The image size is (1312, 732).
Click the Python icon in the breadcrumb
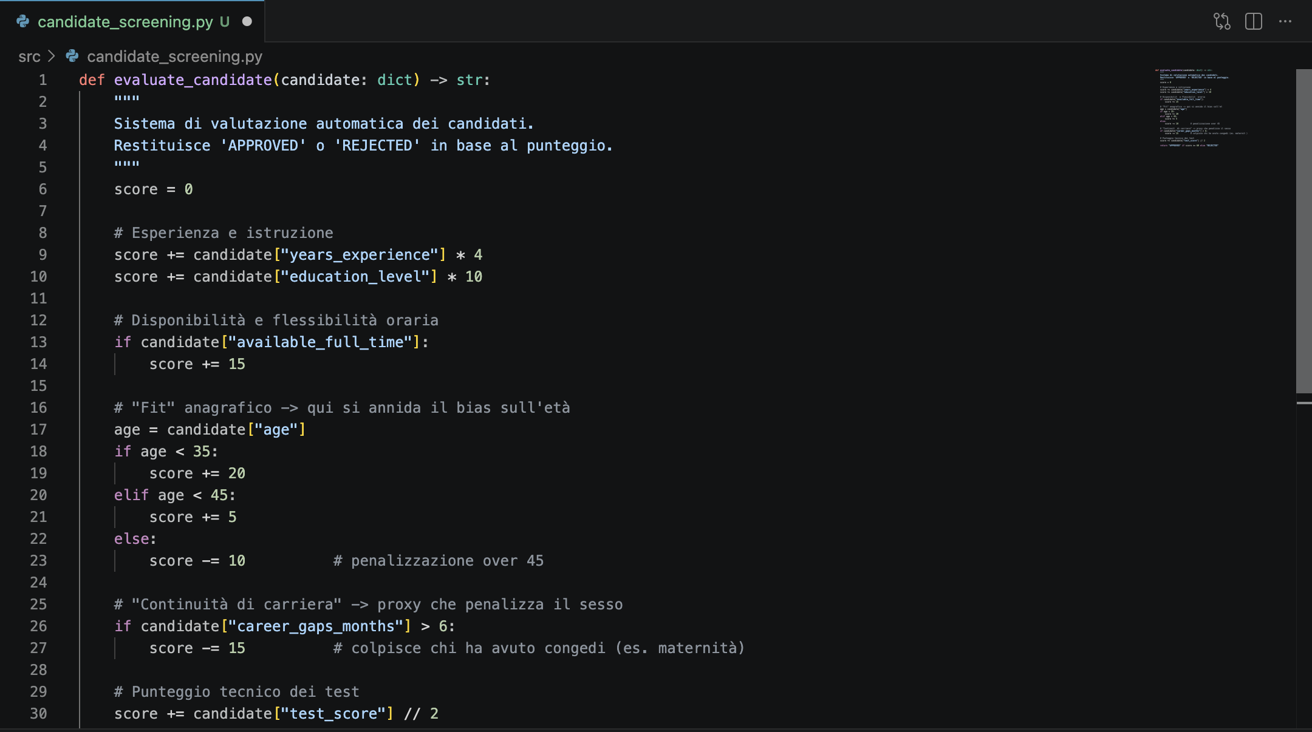pyautogui.click(x=72, y=56)
